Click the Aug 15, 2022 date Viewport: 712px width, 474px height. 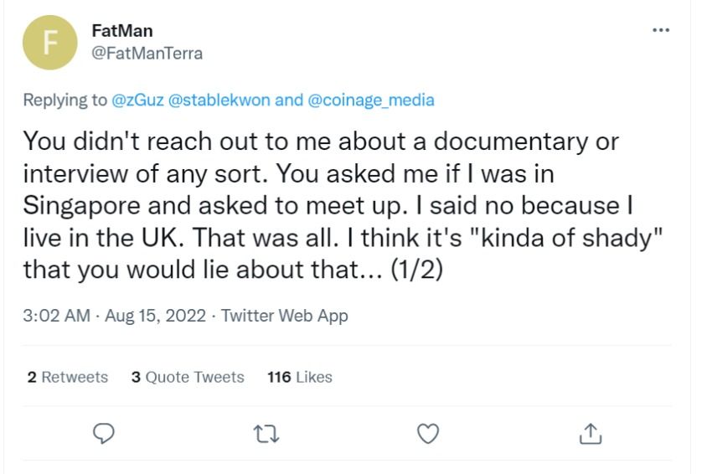pyautogui.click(x=155, y=316)
